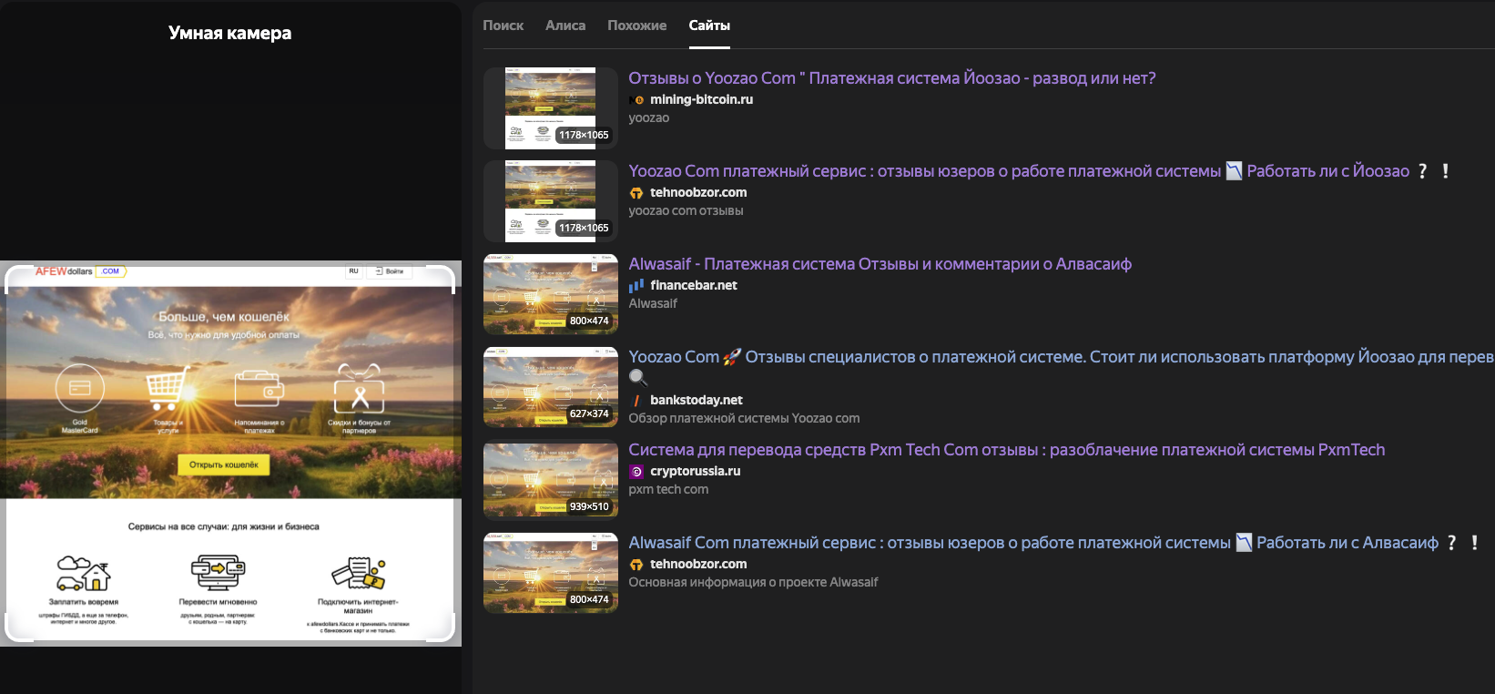Click the AFEWdollars logo in the preview
The image size is (1495, 694).
pyautogui.click(x=64, y=271)
